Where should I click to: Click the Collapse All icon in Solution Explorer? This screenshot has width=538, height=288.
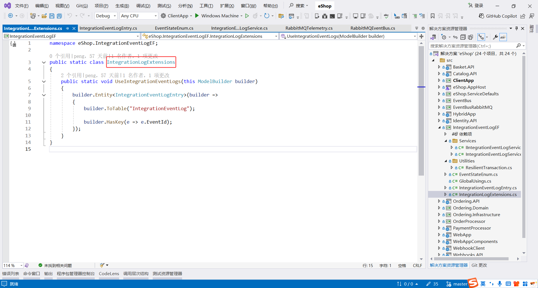point(463,37)
